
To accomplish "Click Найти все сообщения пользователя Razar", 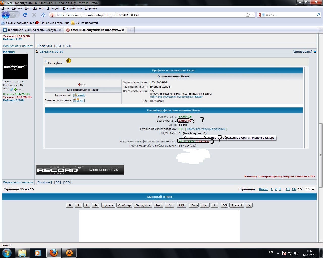I will click(x=176, y=97).
